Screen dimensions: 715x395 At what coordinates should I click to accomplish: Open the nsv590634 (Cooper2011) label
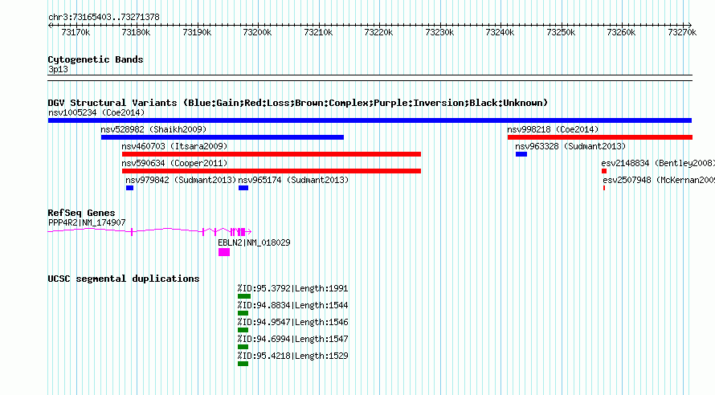coord(174,164)
